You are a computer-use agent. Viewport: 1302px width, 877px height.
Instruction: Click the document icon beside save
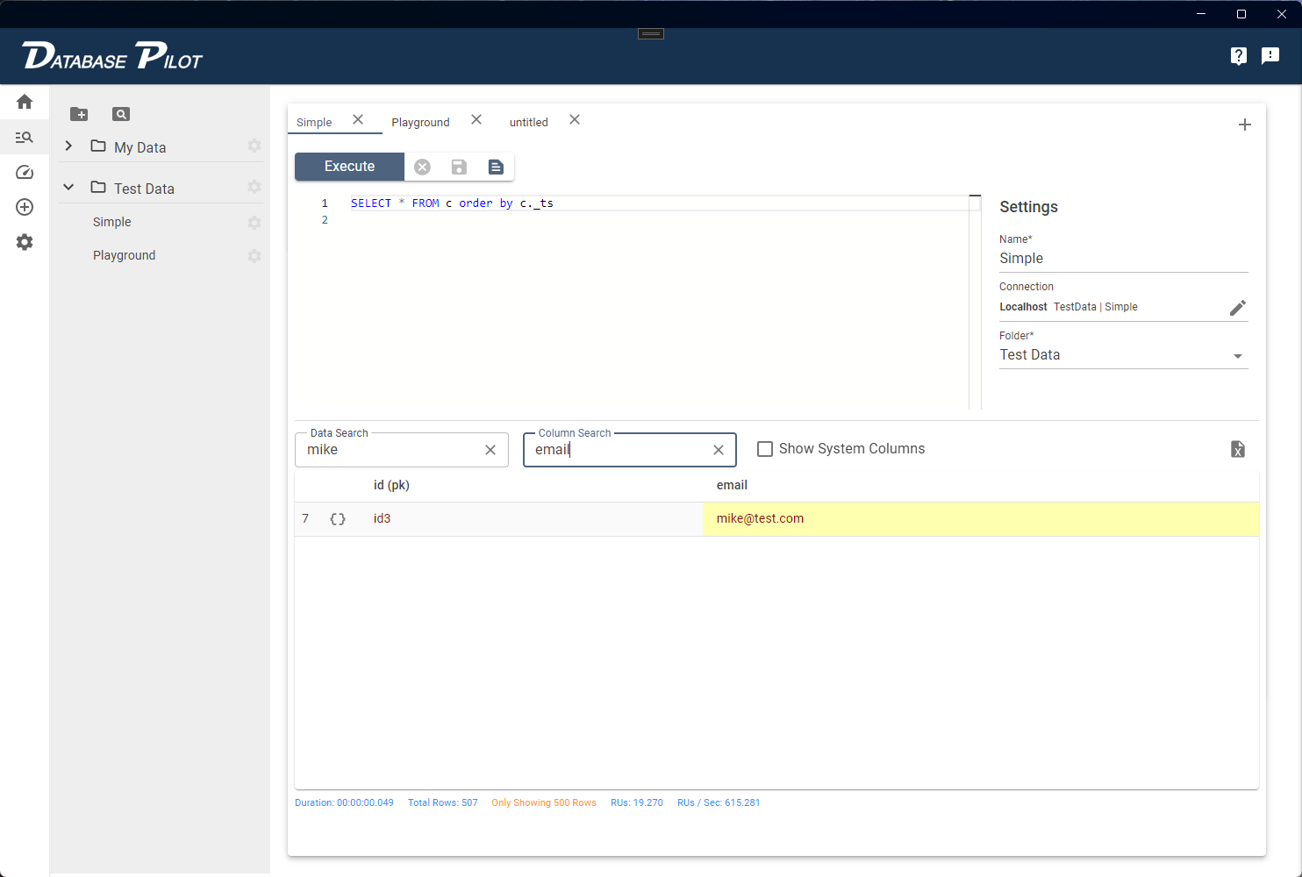tap(496, 167)
